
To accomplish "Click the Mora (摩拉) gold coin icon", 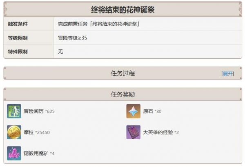I will (14, 132).
